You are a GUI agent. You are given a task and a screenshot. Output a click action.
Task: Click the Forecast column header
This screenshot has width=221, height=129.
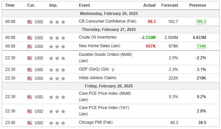tap(170, 5)
